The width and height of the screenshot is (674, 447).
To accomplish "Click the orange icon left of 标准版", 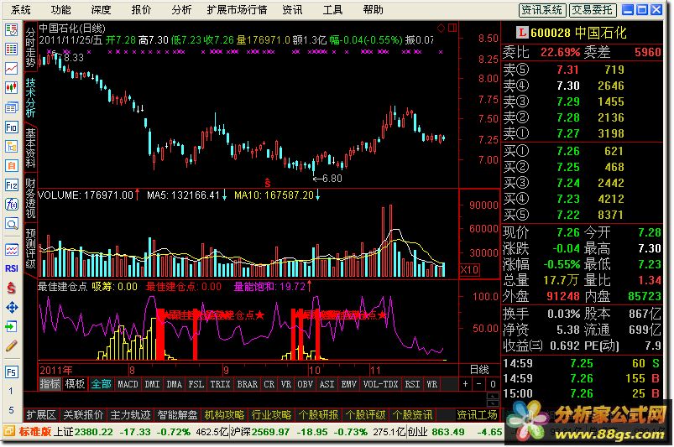I will (9, 431).
